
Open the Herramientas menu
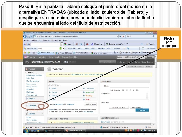pos(56,40)
